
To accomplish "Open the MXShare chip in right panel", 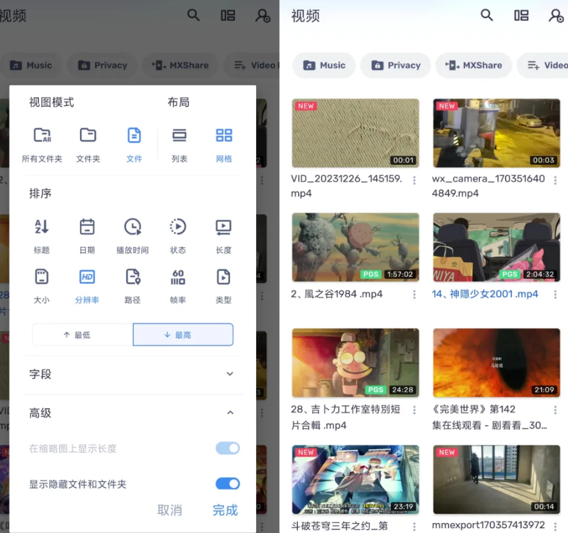I will tap(473, 65).
